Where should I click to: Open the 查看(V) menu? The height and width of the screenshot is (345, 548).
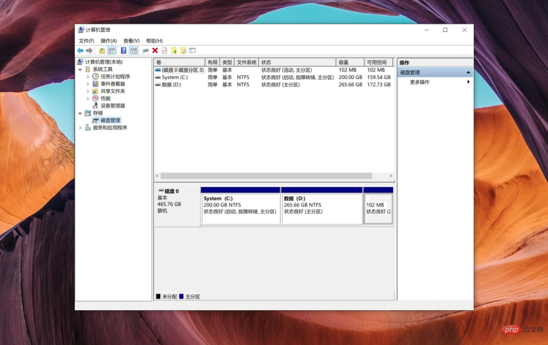tap(131, 41)
